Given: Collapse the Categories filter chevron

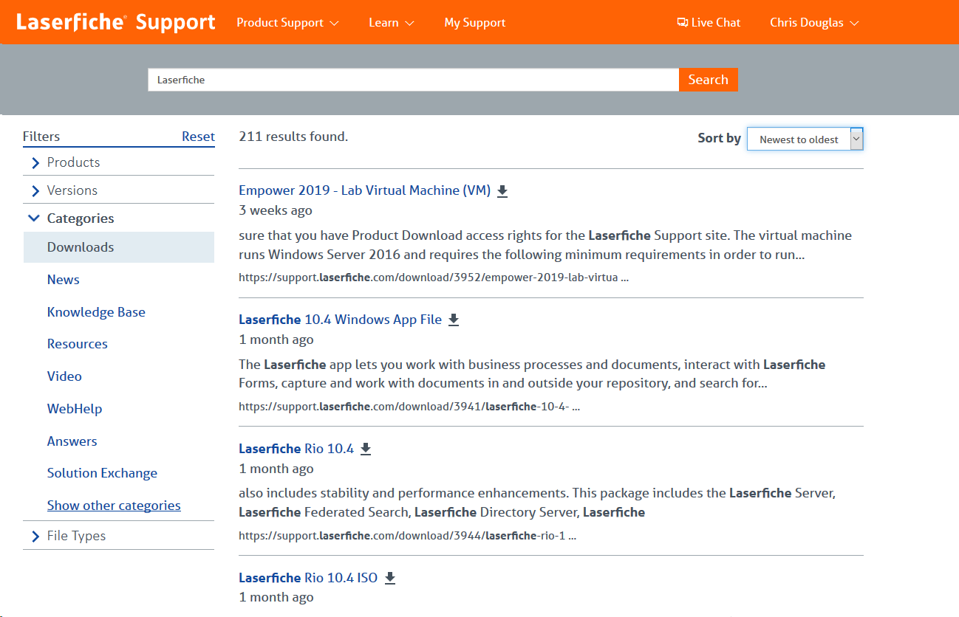Looking at the screenshot, I should [34, 218].
